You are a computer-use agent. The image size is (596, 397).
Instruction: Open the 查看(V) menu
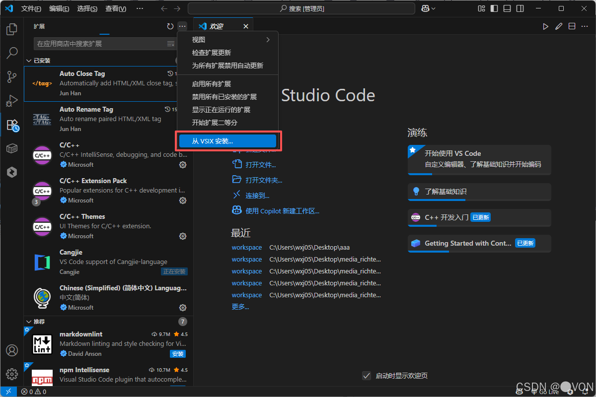click(116, 8)
